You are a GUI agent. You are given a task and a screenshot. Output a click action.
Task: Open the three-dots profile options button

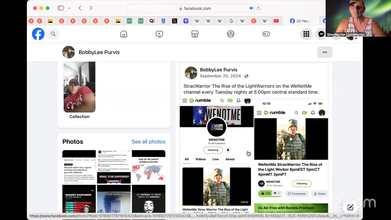pos(325,52)
